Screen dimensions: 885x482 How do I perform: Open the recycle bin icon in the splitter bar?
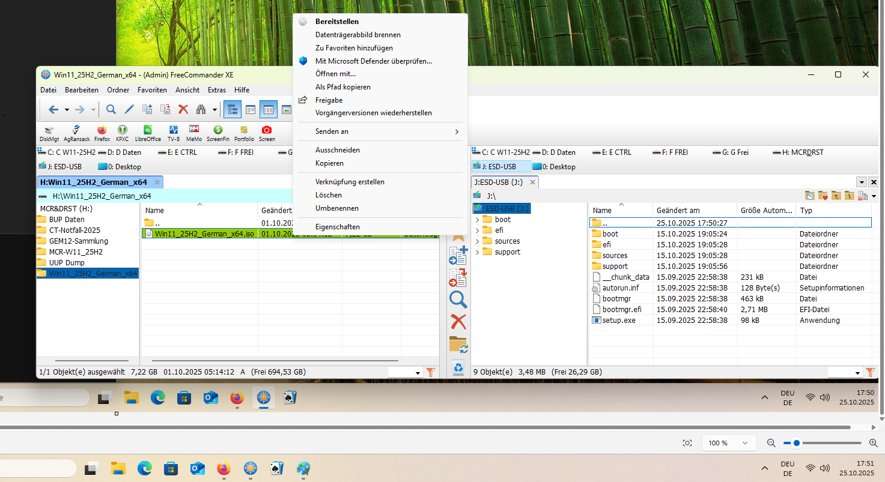(458, 367)
